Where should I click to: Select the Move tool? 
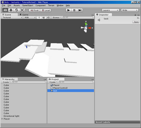pyautogui.click(x=11, y=10)
